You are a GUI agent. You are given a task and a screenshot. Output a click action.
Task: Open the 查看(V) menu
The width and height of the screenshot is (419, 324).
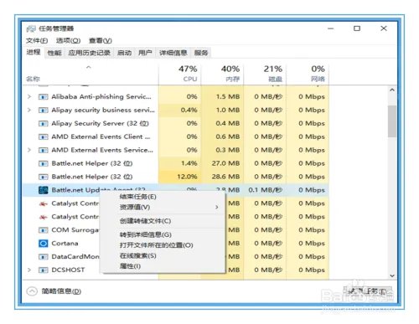(x=101, y=41)
